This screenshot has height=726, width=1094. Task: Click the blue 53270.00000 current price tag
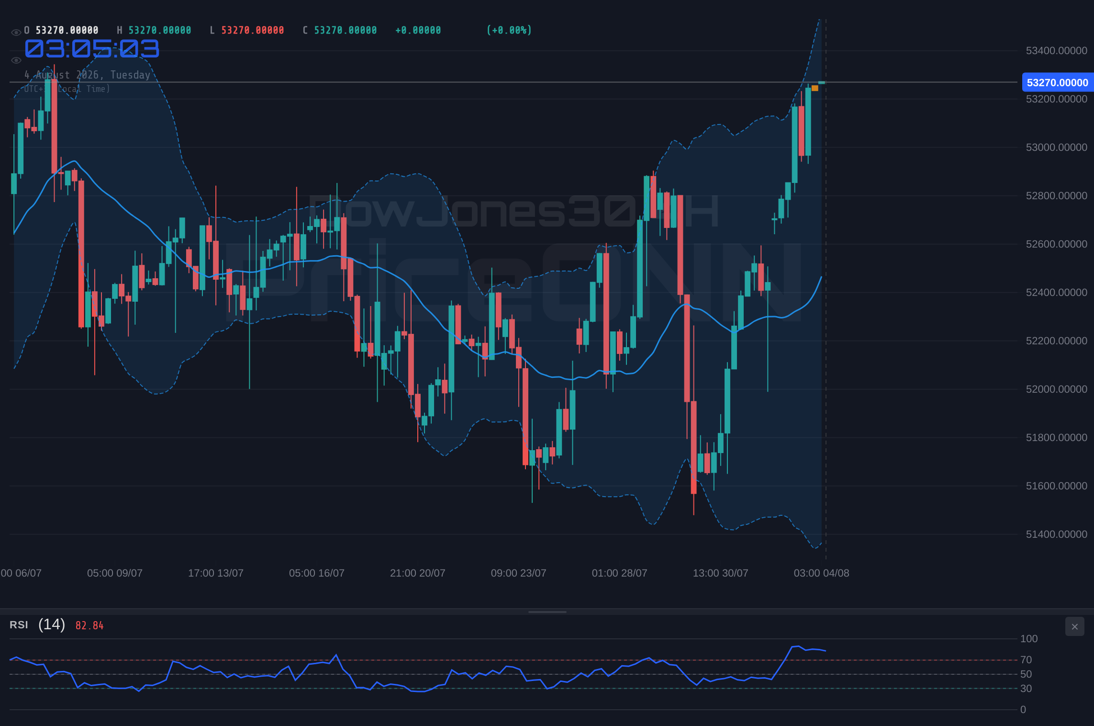(1057, 82)
